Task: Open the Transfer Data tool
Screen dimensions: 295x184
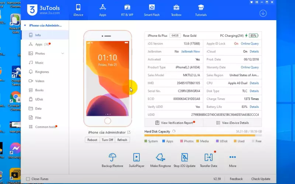Action: (x=208, y=160)
